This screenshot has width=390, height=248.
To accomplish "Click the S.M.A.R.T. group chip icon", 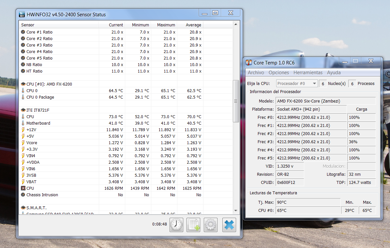I will [x=23, y=208].
